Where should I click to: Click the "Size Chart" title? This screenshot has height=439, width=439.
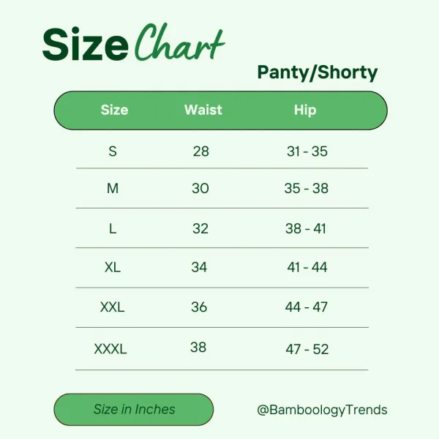(133, 44)
